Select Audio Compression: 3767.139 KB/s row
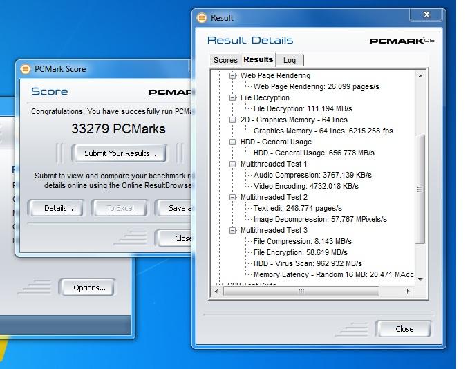The image size is (470, 369). pos(312,175)
